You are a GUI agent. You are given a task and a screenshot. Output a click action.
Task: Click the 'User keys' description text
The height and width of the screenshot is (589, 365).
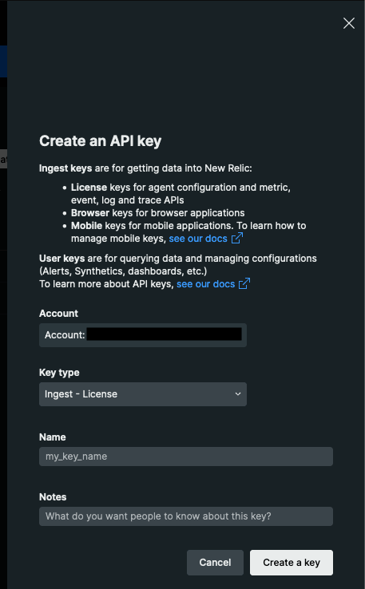click(178, 265)
